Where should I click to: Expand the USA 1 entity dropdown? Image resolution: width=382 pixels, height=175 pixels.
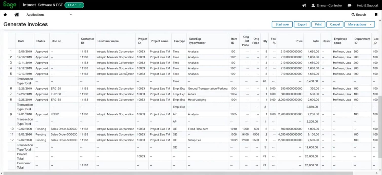74,5
